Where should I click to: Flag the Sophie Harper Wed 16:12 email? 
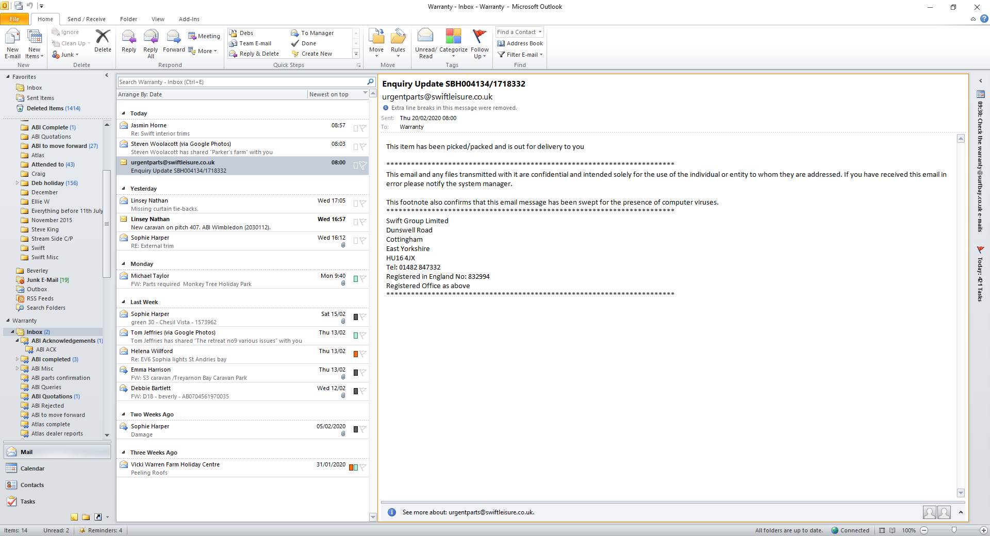point(362,241)
